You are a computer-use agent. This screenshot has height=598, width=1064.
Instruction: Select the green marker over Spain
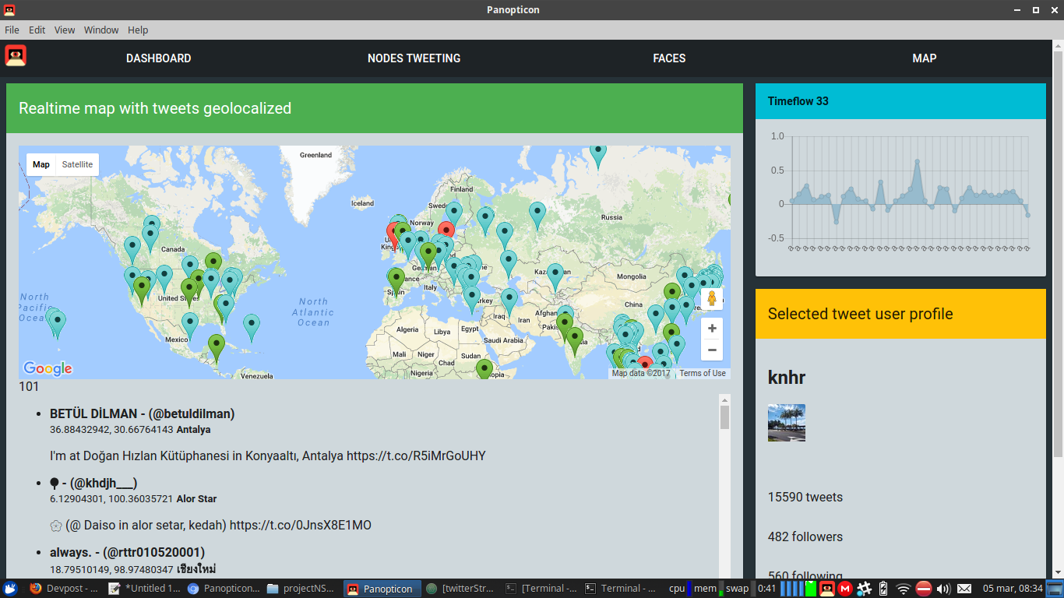point(396,282)
